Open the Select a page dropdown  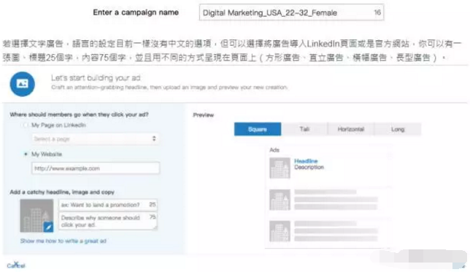click(x=96, y=139)
